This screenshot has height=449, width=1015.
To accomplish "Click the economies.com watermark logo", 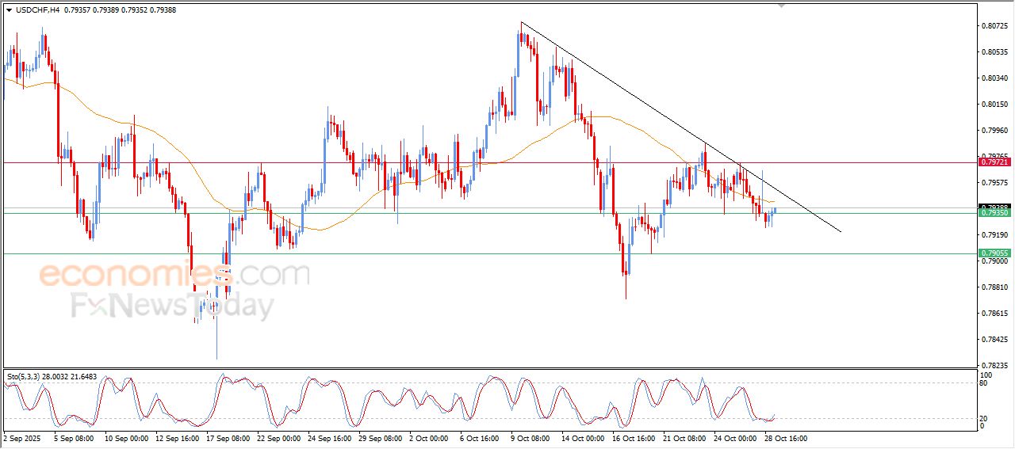I will tap(174, 275).
